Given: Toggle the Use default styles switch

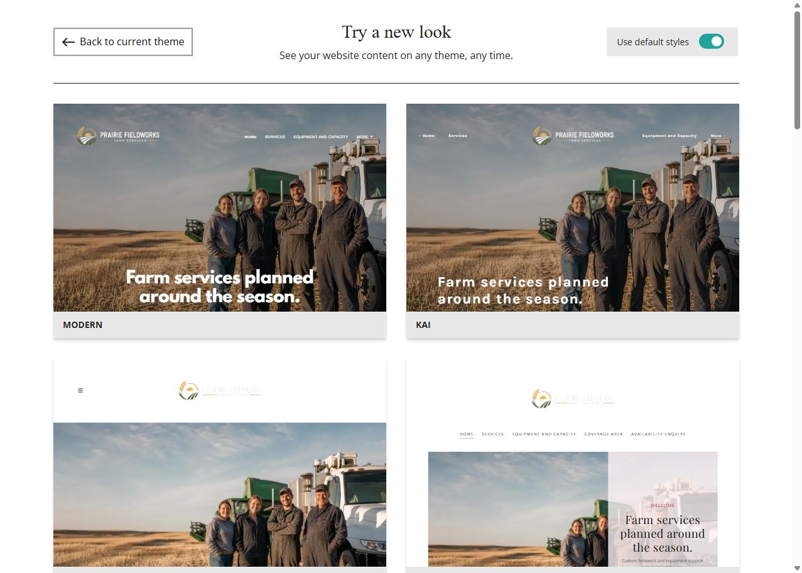Looking at the screenshot, I should 712,41.
